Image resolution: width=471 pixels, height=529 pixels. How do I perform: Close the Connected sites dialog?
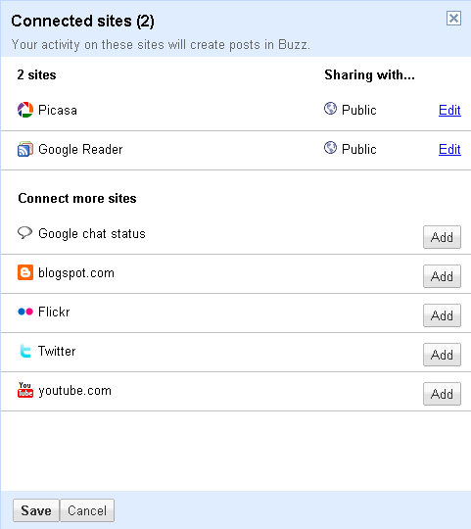[x=453, y=18]
